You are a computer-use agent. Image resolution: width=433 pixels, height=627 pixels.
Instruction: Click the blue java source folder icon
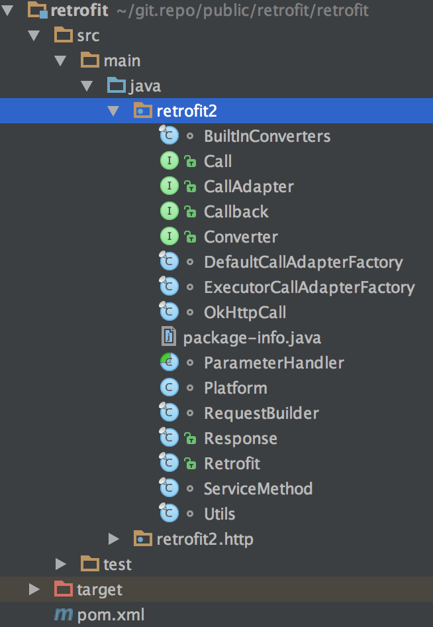[x=117, y=85]
